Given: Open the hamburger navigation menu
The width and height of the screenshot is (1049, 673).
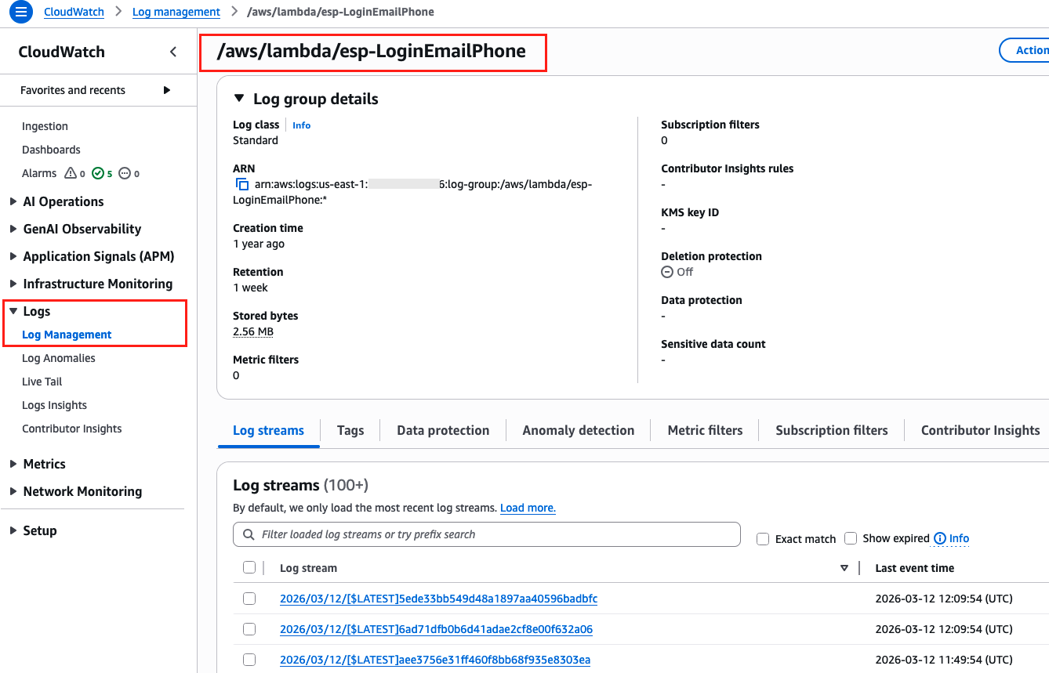Looking at the screenshot, I should click(x=21, y=12).
